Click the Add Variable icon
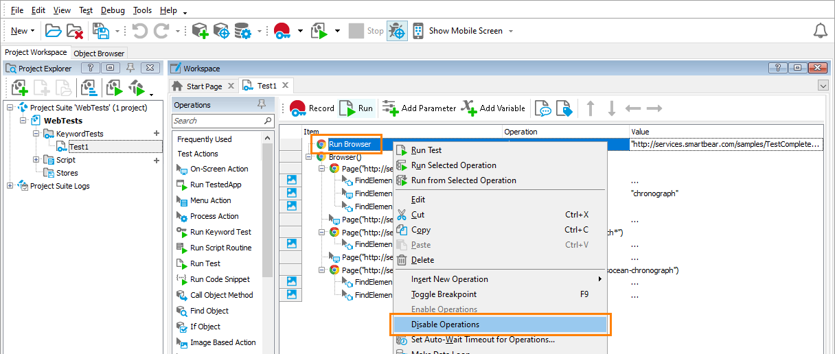 [468, 108]
